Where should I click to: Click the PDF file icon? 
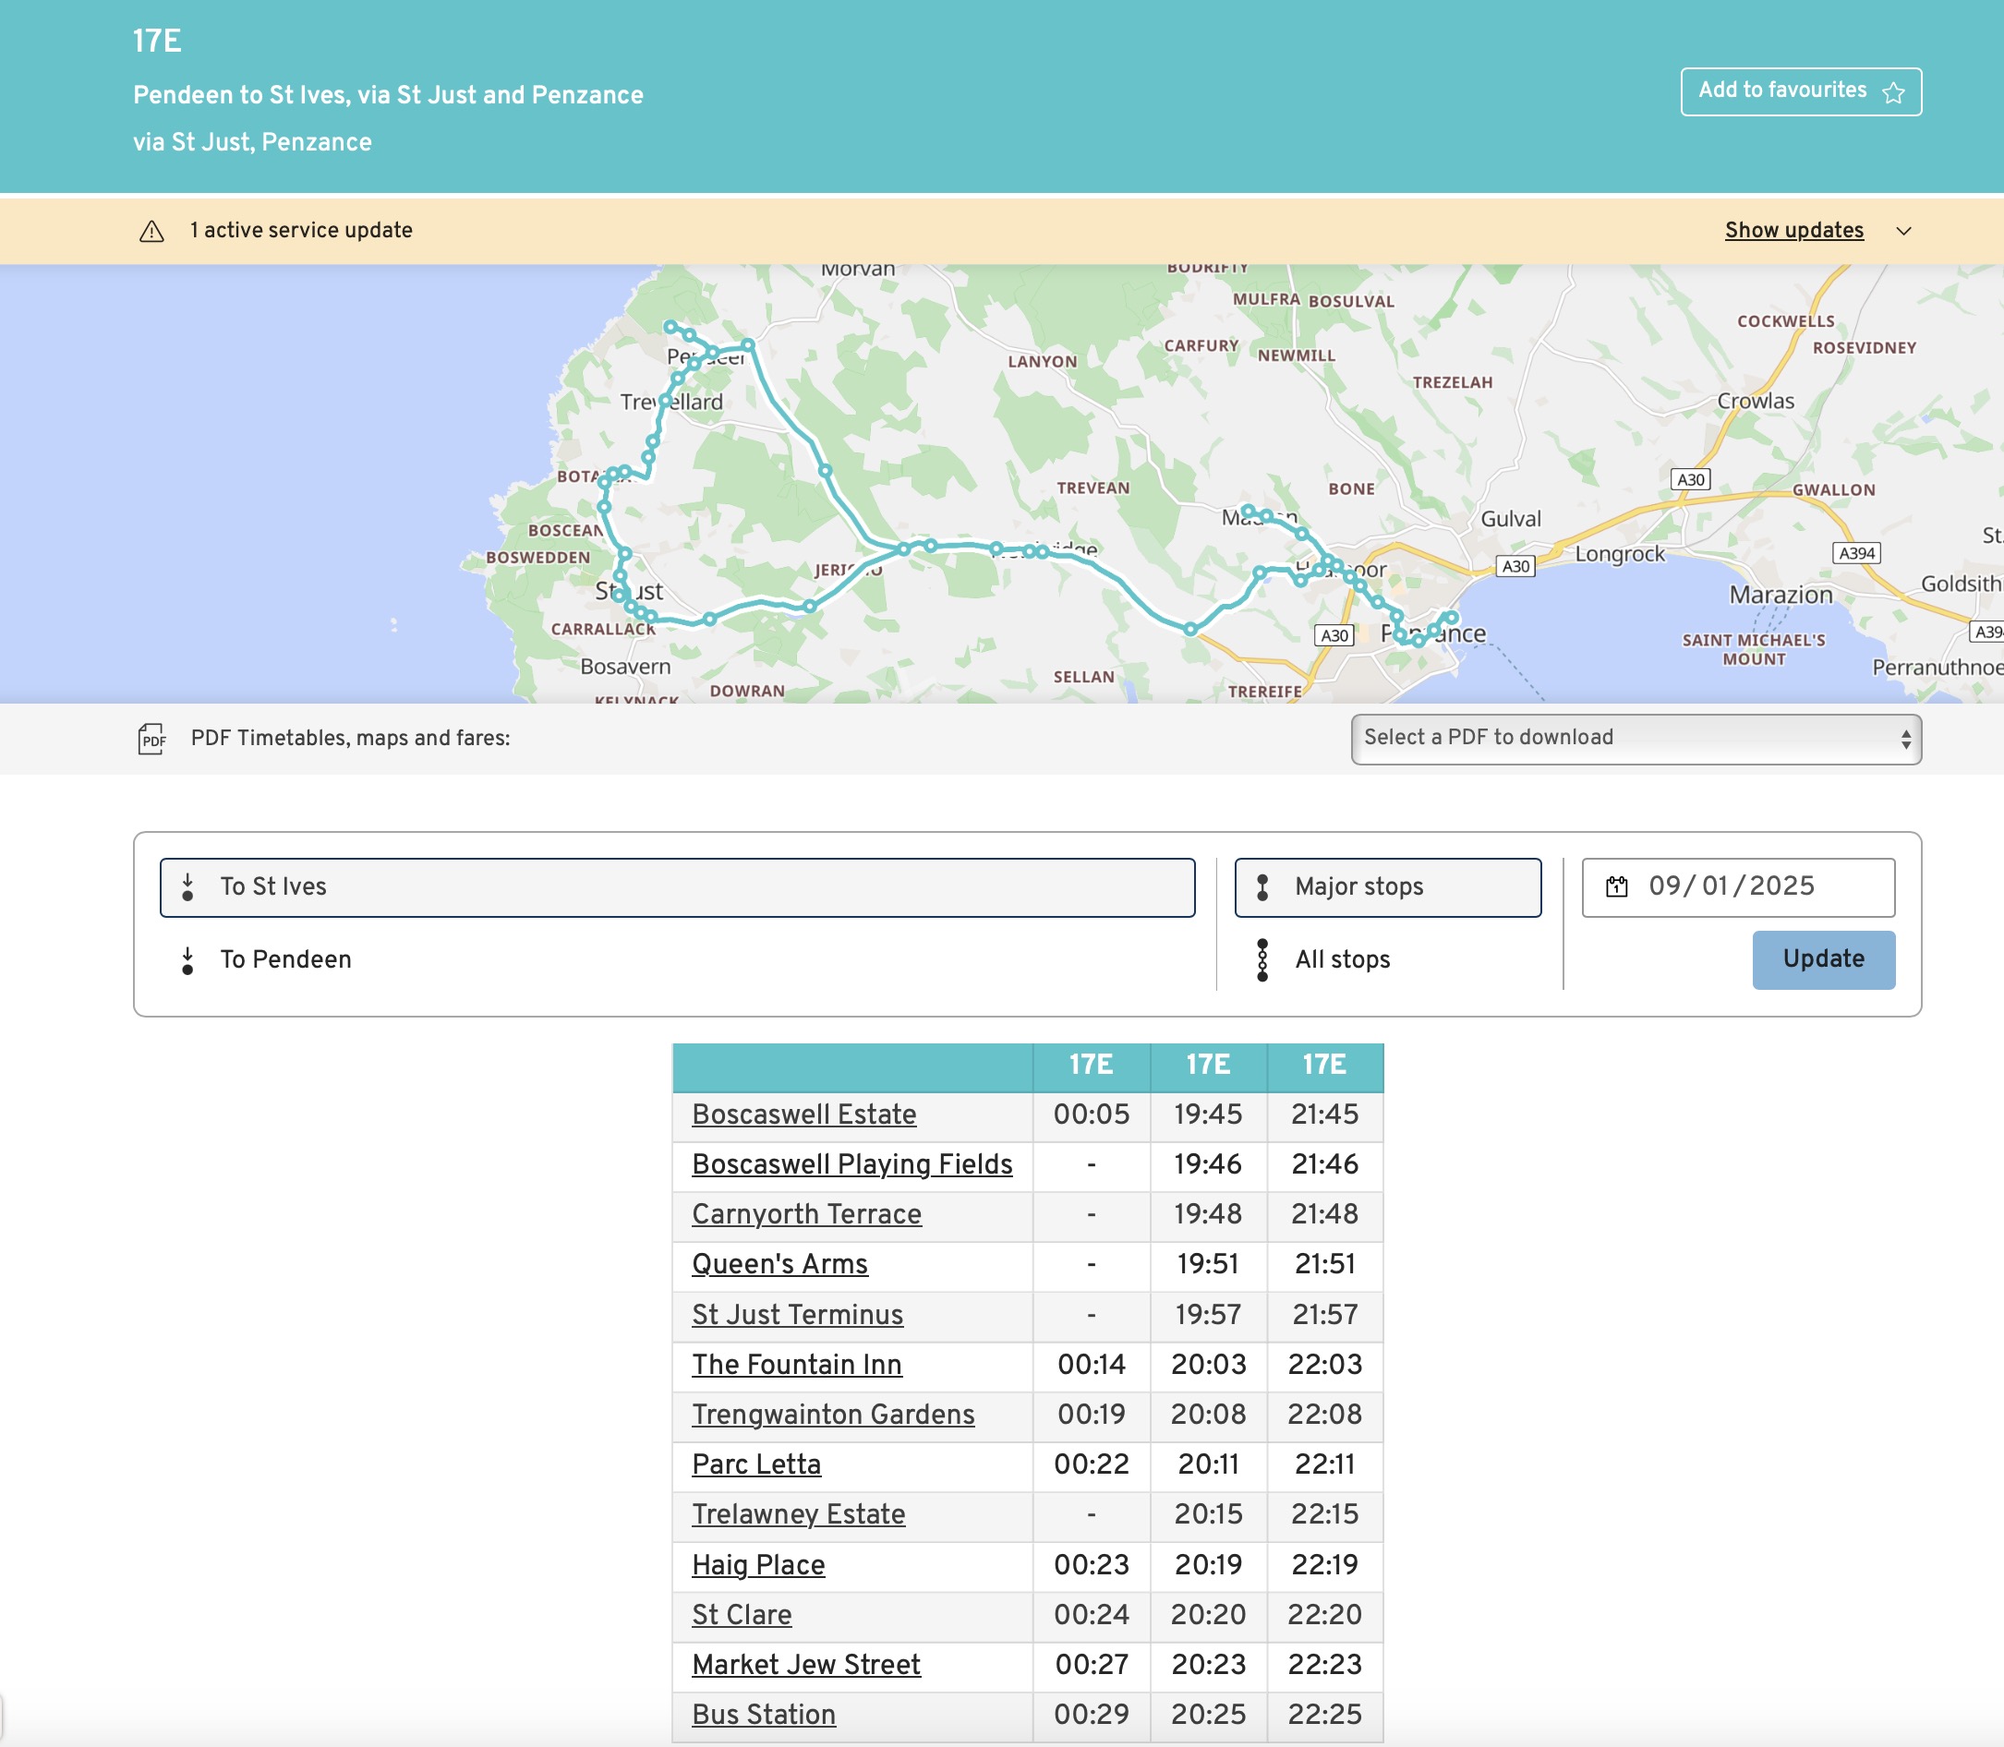(151, 738)
